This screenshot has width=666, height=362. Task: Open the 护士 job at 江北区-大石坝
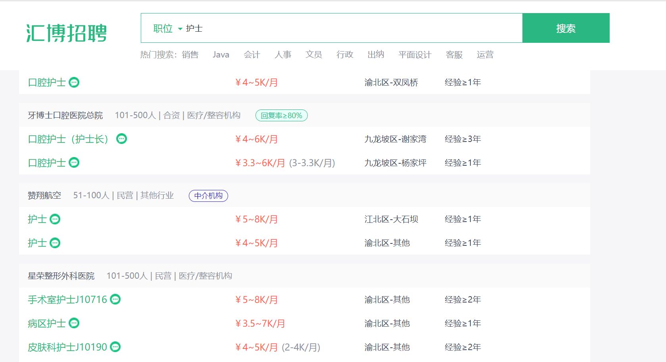click(x=37, y=219)
